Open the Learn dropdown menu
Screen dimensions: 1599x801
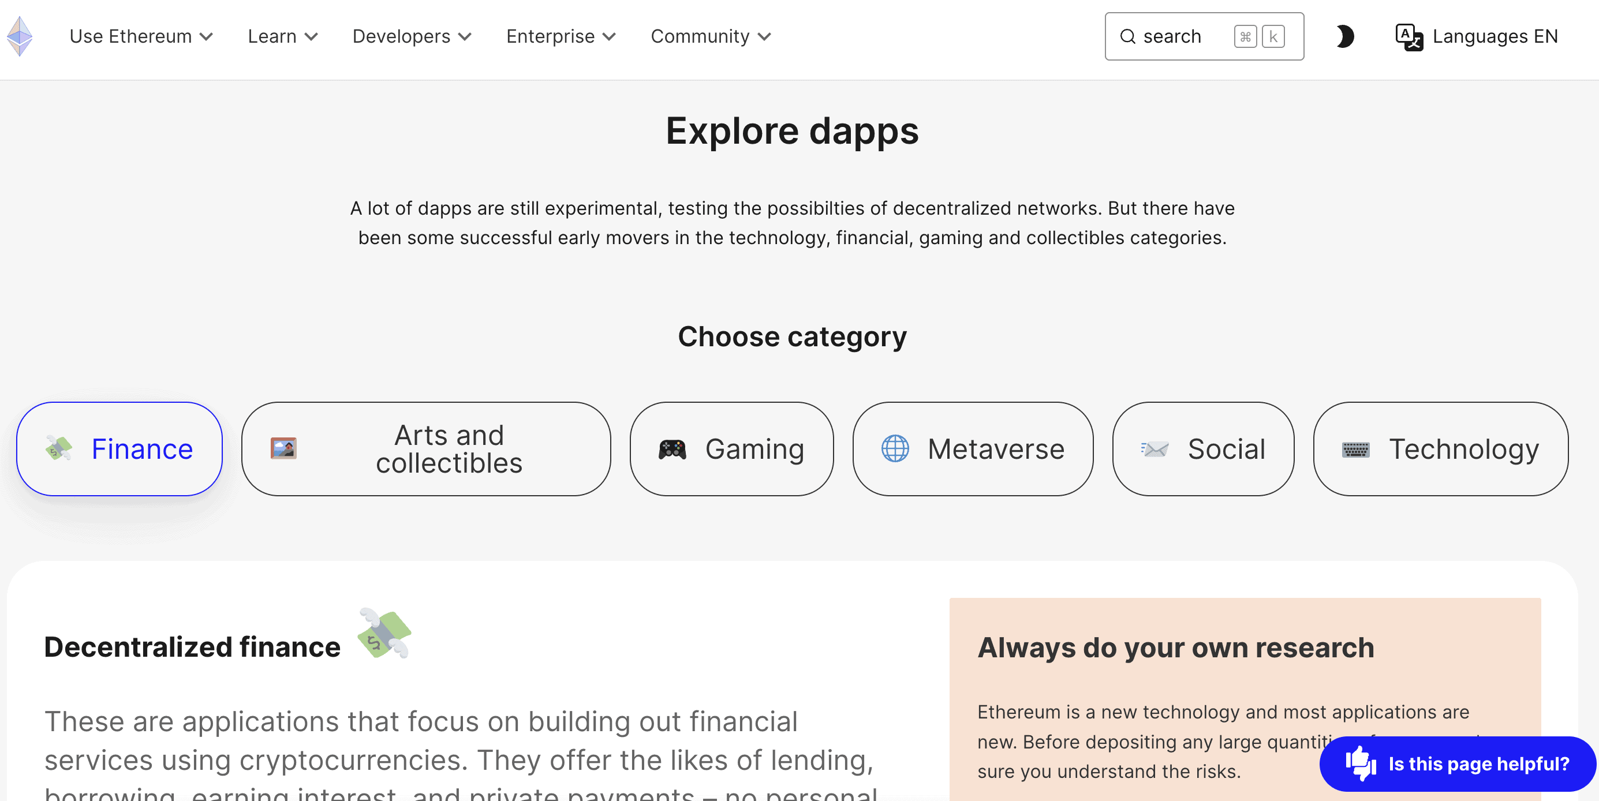coord(282,36)
